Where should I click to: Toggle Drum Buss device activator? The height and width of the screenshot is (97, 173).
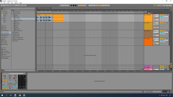[x=3, y=74]
